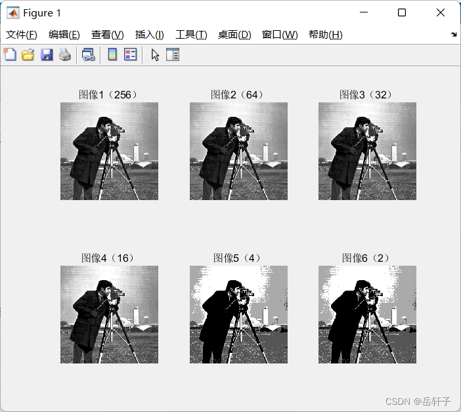Save the figure using the floppy disk icon
This screenshot has height=412, width=461.
[x=47, y=55]
